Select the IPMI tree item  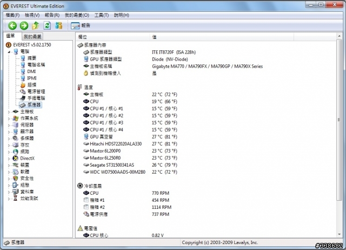32,78
